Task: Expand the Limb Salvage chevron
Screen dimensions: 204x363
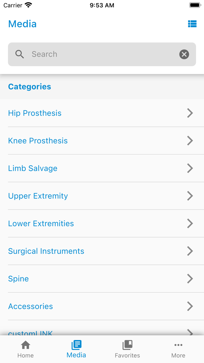Action: (x=190, y=168)
